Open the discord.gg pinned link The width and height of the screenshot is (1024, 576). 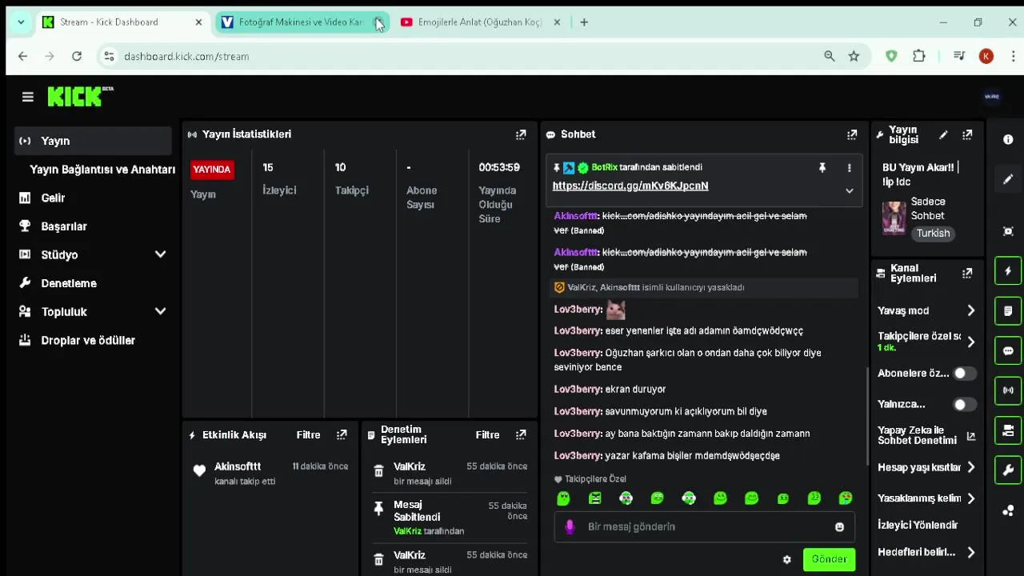(x=630, y=186)
